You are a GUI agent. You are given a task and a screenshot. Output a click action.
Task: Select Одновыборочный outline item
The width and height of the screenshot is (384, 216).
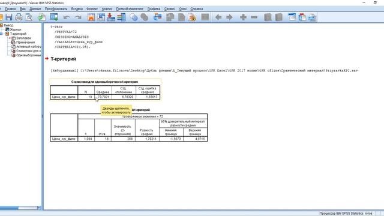(28, 55)
